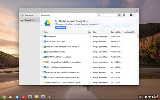The image size is (160, 100).
Task: Select SP.CAMPUSPARTY.26.01.13.gsheet
Action: click(x=58, y=57)
